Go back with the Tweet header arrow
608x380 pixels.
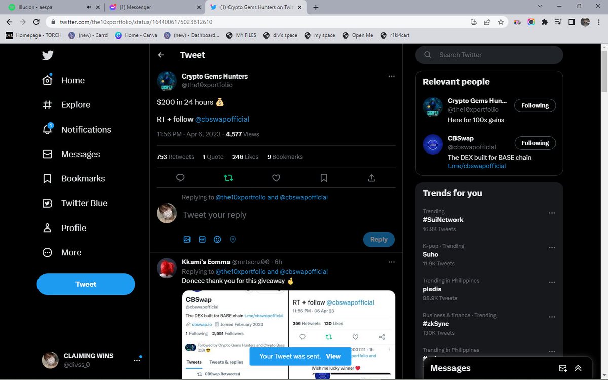[x=161, y=55]
